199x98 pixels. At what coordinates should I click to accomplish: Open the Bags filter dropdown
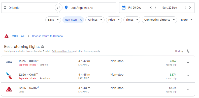click(53, 20)
